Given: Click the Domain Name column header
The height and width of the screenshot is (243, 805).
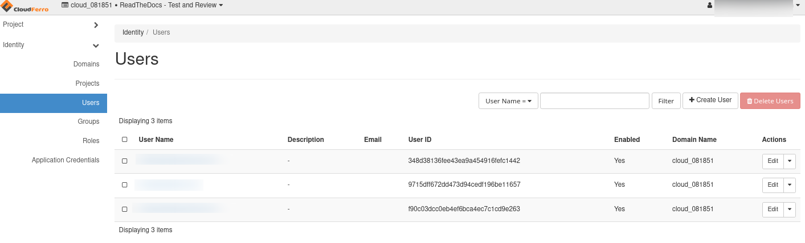Looking at the screenshot, I should point(694,140).
